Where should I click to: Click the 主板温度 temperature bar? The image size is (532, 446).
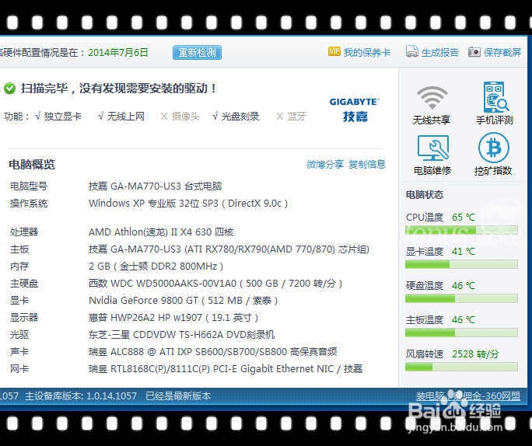(x=461, y=333)
